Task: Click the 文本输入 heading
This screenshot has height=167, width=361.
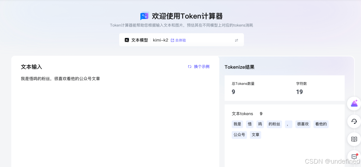Action: [31, 67]
